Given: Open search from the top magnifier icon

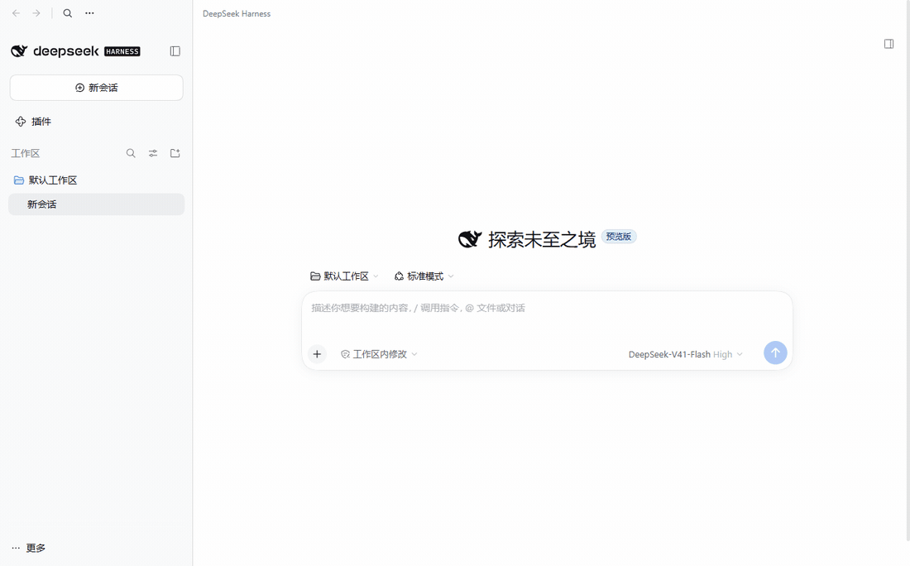Looking at the screenshot, I should coord(68,13).
